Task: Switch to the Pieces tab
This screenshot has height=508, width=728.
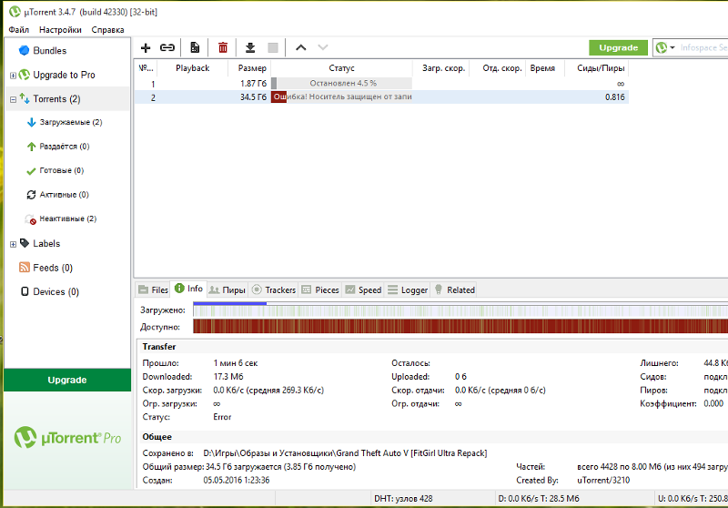Action: [320, 290]
